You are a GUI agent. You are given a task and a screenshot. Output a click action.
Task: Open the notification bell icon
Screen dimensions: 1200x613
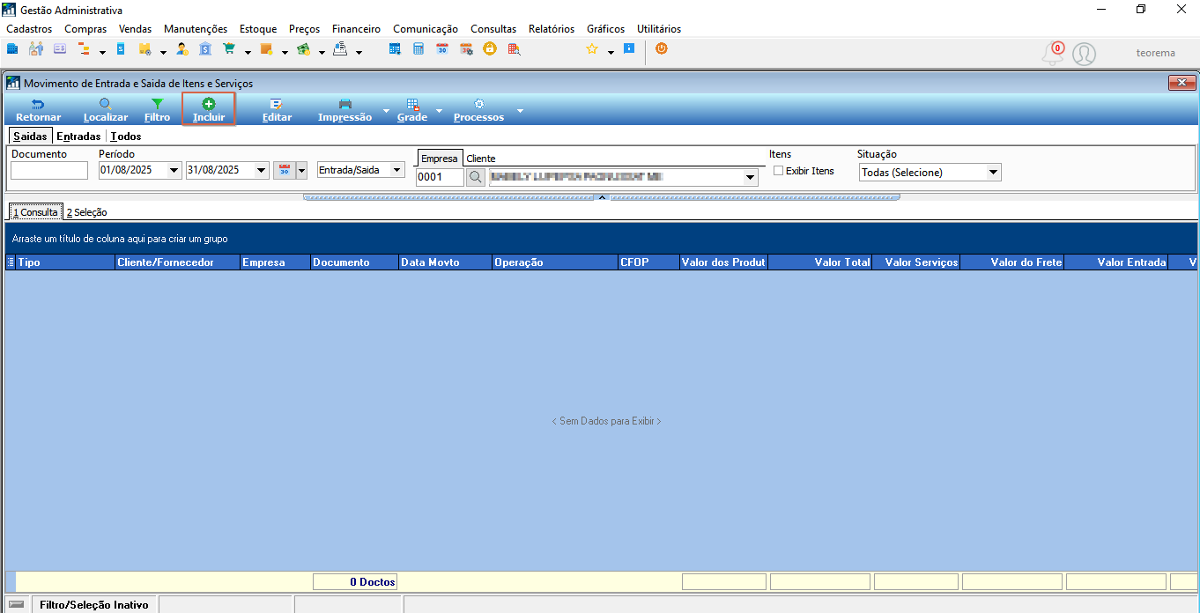click(1053, 54)
